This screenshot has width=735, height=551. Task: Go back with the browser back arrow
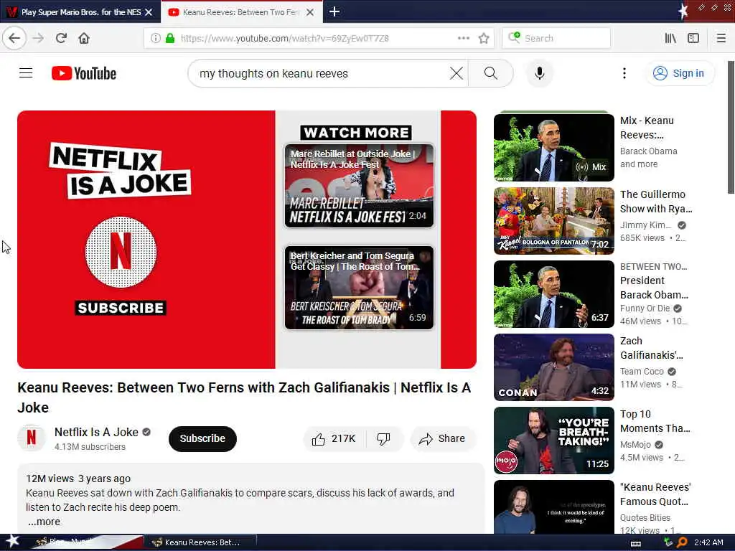click(x=14, y=38)
